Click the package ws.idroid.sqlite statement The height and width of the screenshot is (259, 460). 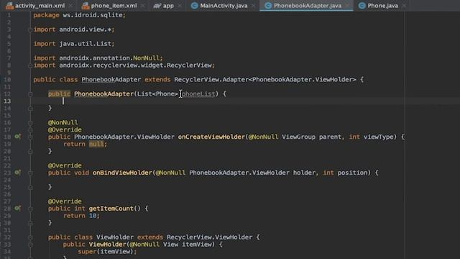tap(79, 15)
